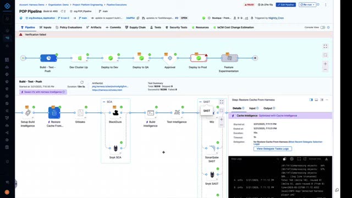Open log settings gear in console
Screen dimensions: 352x198
click(x=291, y=159)
